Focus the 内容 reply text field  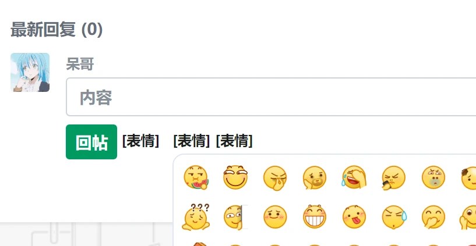click(x=271, y=97)
